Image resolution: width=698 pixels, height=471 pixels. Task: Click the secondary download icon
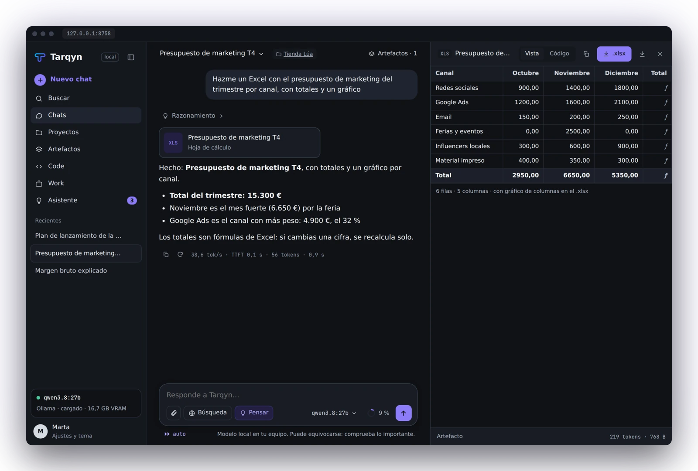point(642,54)
